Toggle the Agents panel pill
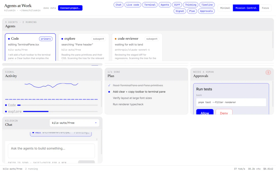This screenshot has height=172, width=276. point(165,5)
